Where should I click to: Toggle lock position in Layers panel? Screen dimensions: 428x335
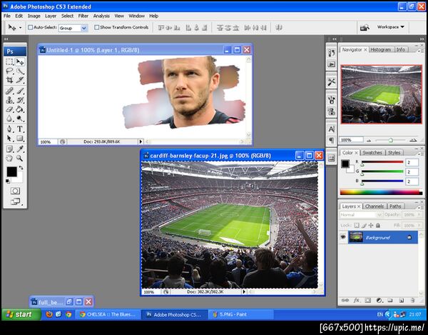[371, 226]
